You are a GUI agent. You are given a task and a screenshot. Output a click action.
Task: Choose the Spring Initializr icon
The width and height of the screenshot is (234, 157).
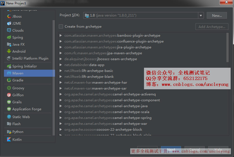tap(9, 66)
